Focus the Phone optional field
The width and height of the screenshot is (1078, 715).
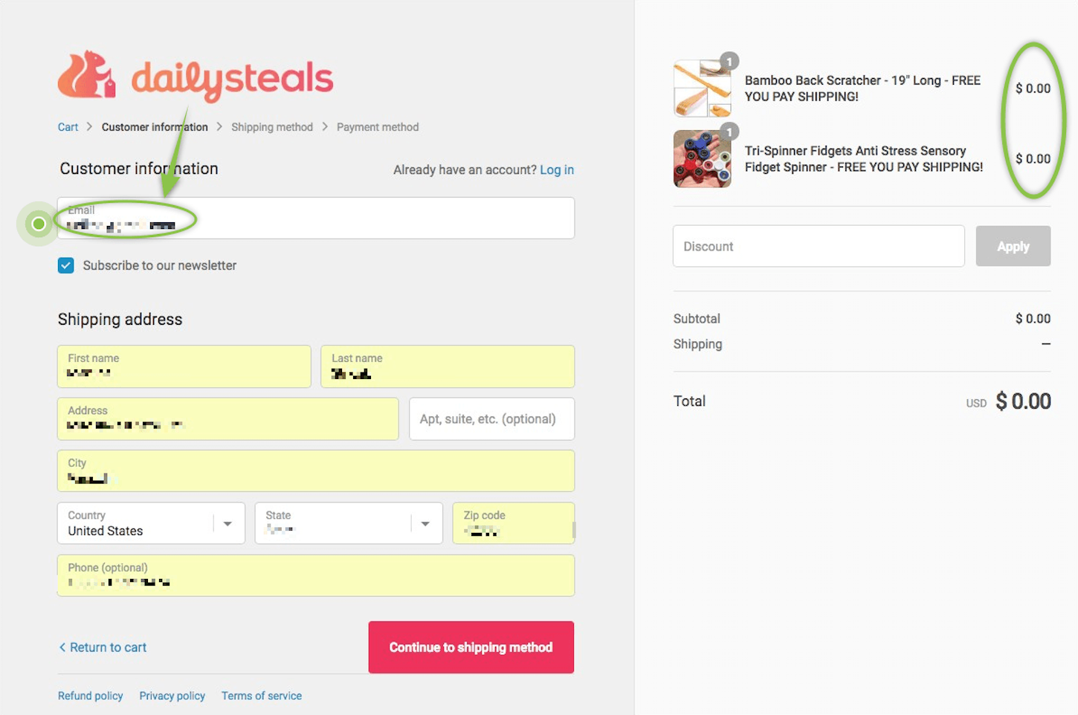pyautogui.click(x=316, y=575)
